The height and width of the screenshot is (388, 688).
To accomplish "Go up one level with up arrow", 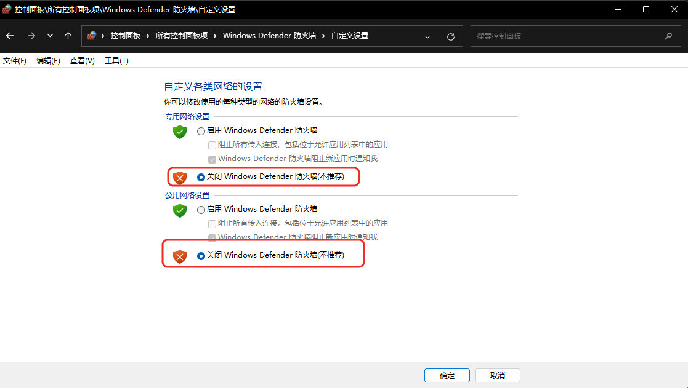I will (x=68, y=36).
